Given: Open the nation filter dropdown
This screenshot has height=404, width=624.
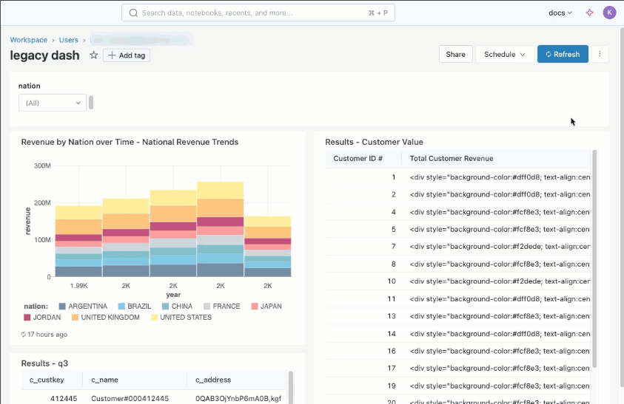Looking at the screenshot, I should pyautogui.click(x=53, y=103).
